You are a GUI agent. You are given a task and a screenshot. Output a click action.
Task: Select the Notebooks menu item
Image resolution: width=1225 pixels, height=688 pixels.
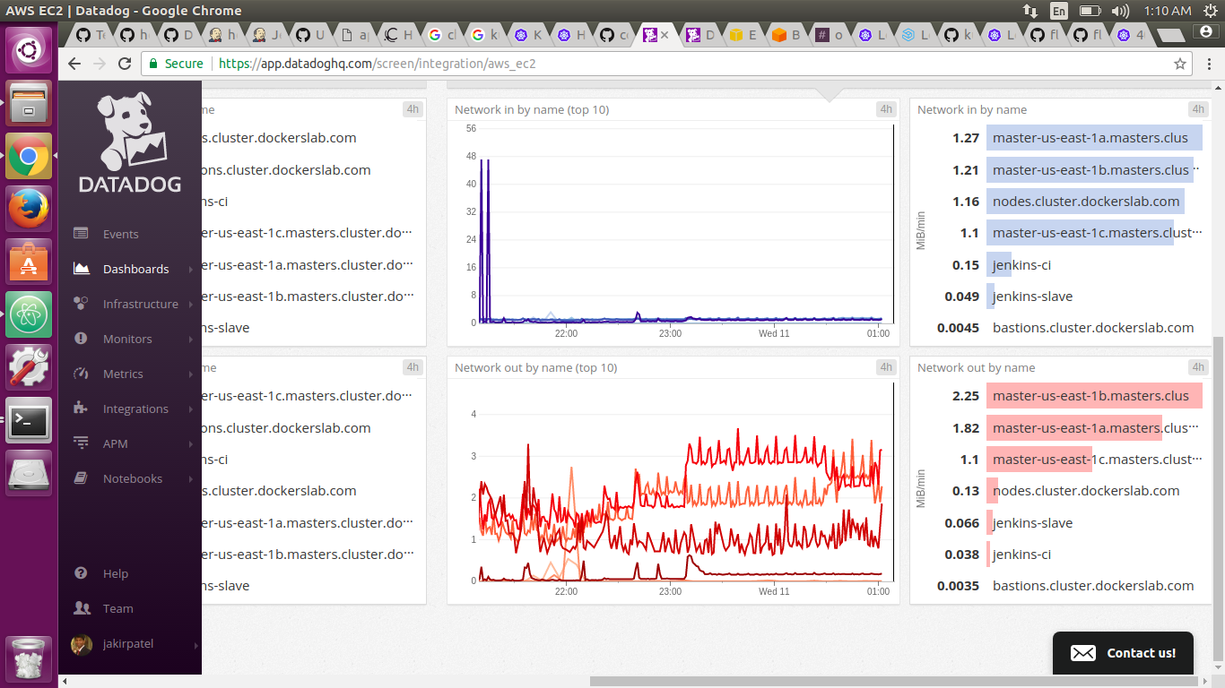[133, 478]
